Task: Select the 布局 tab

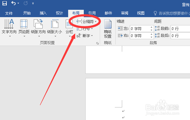Action: click(x=76, y=13)
